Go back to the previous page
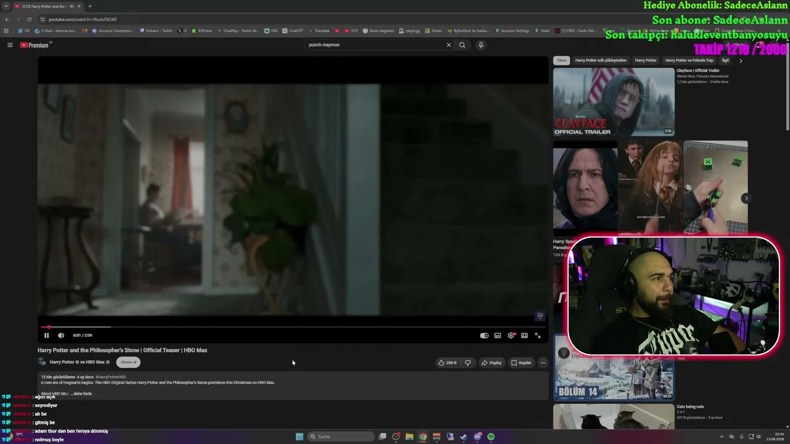 pyautogui.click(x=7, y=19)
